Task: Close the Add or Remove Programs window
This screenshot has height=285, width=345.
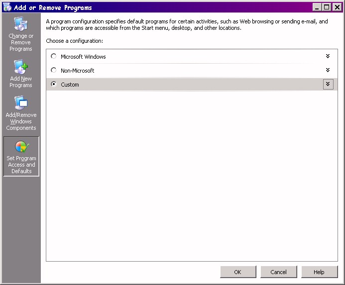Action: (x=337, y=7)
